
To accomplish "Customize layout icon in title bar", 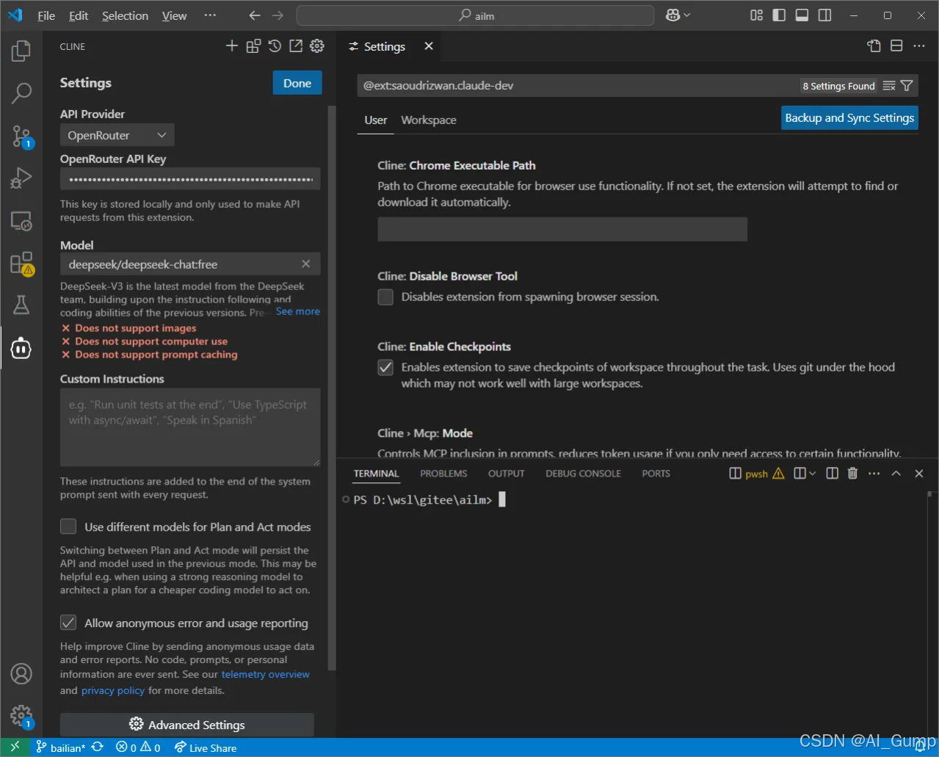I will (x=757, y=15).
